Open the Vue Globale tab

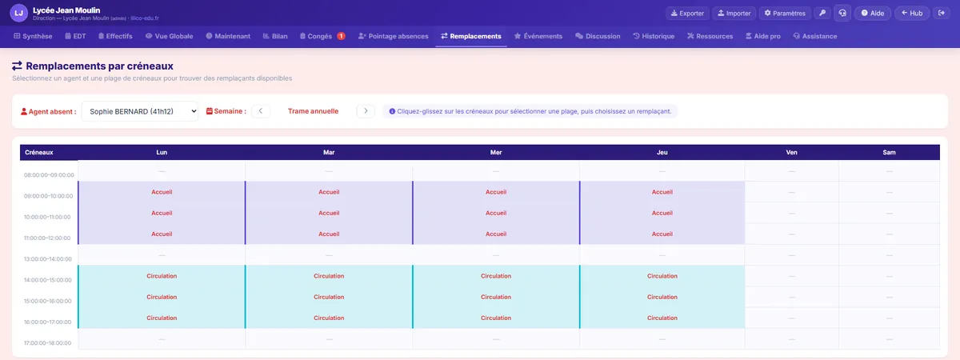[x=170, y=36]
